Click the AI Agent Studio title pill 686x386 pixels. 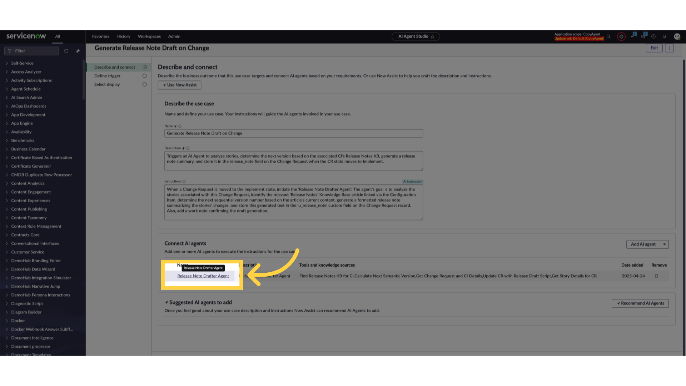point(416,36)
